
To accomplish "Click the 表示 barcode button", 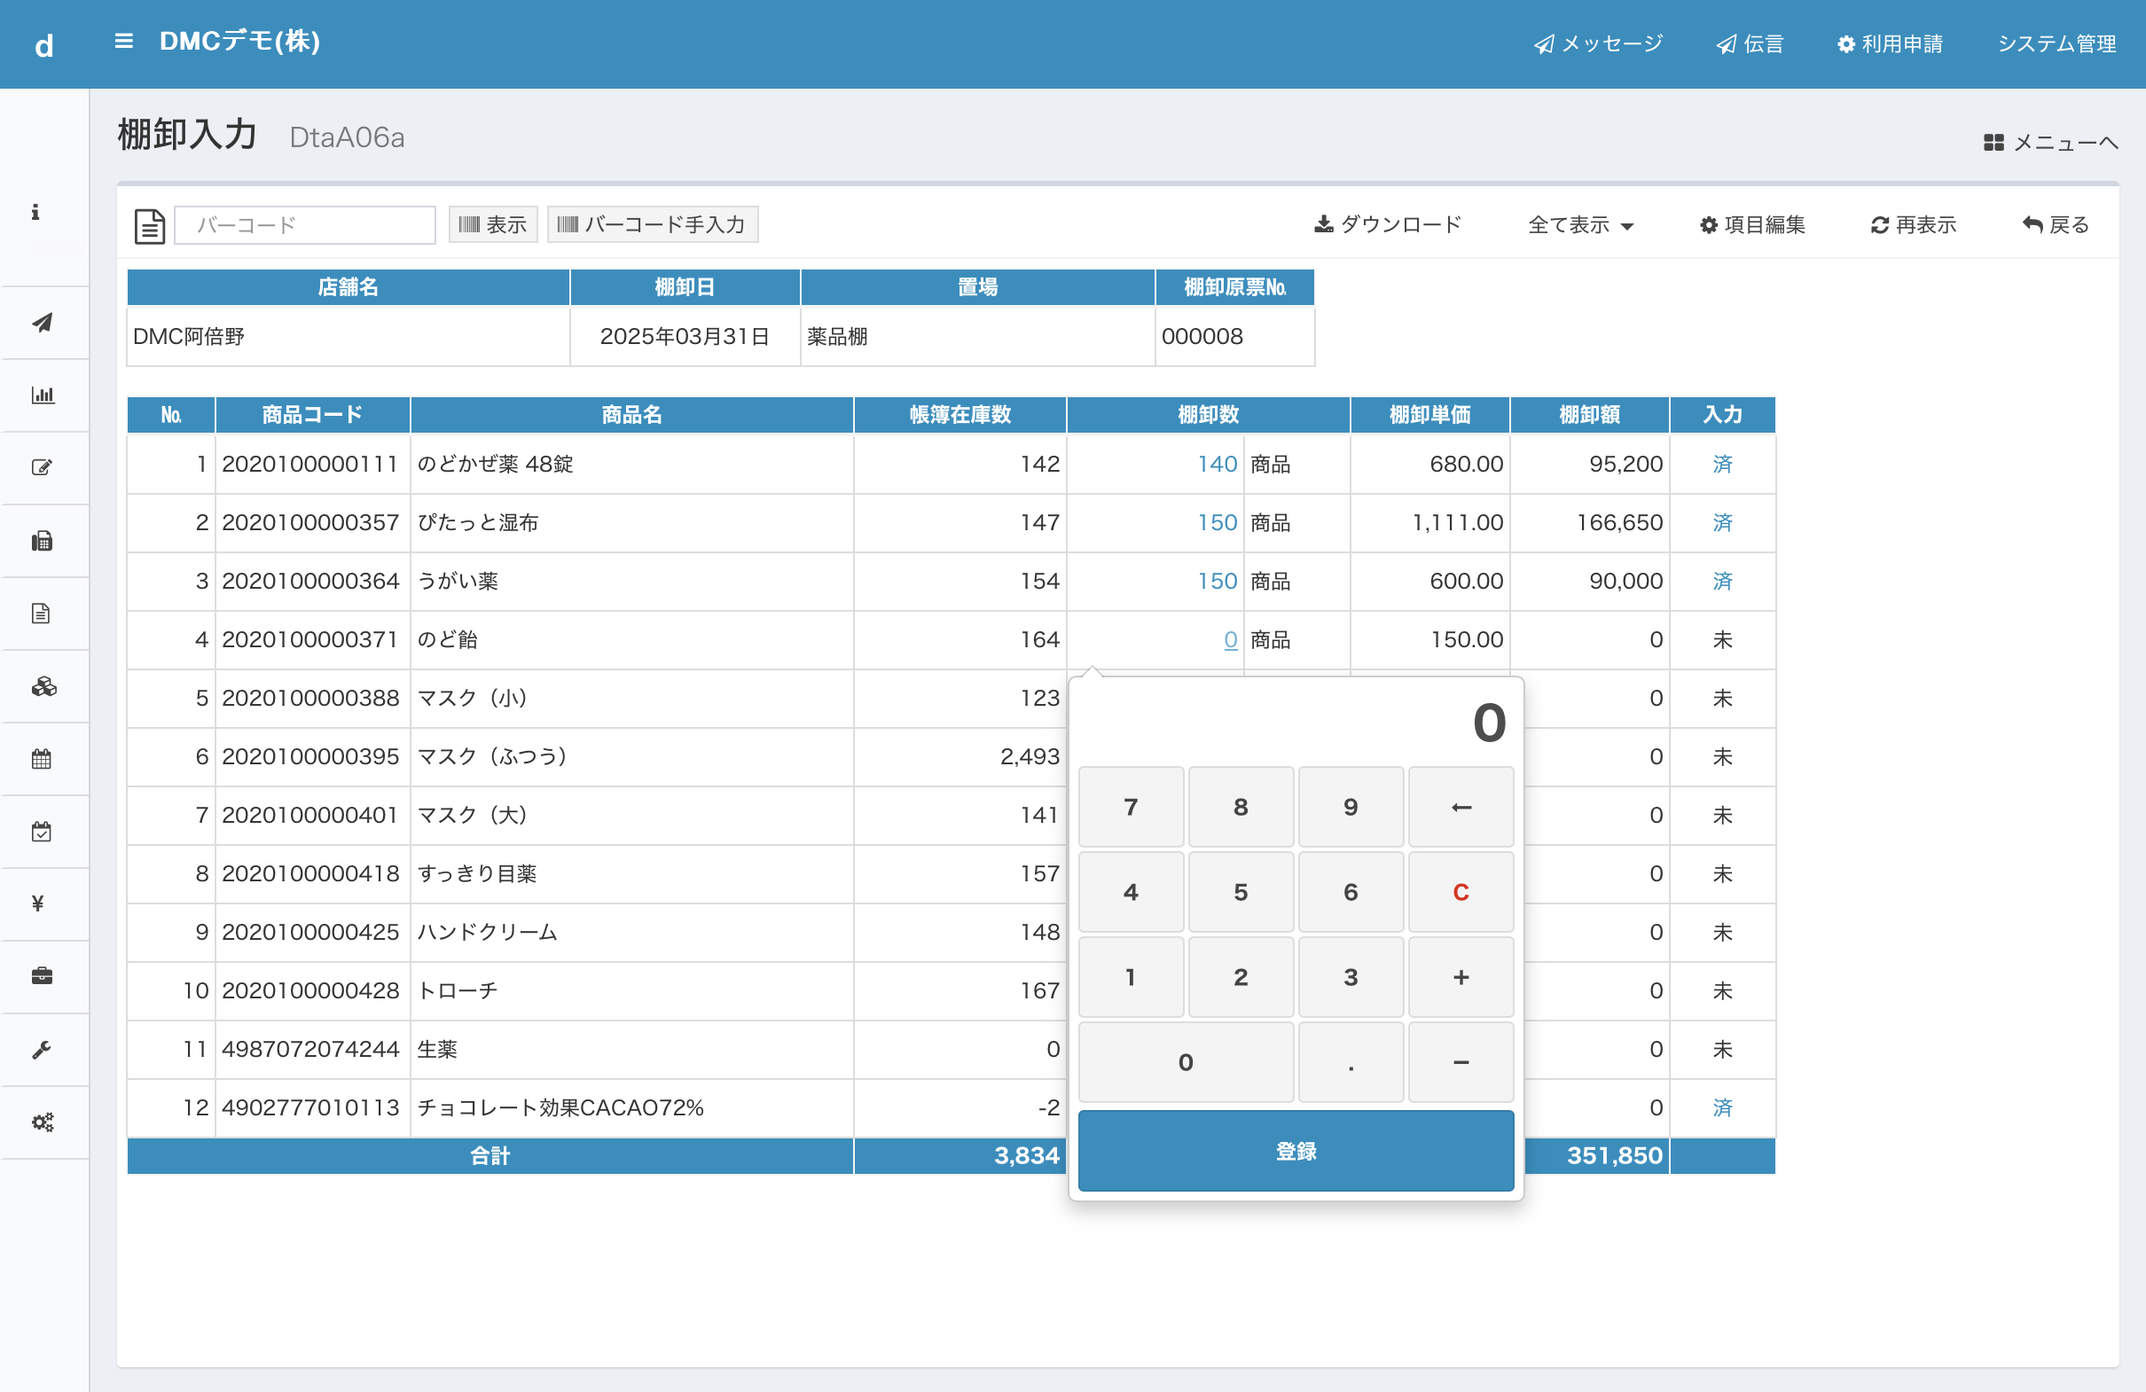I will pyautogui.click(x=492, y=224).
